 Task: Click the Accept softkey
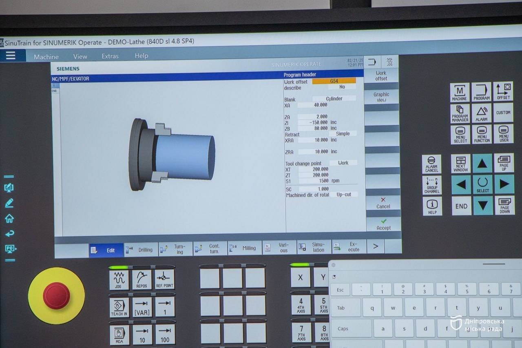coord(383,224)
